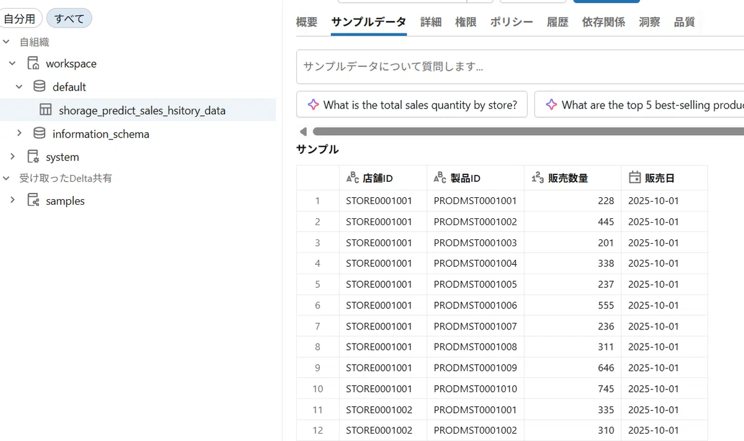The image size is (744, 441).
Task: Select the information_schema label
Action: click(x=101, y=134)
